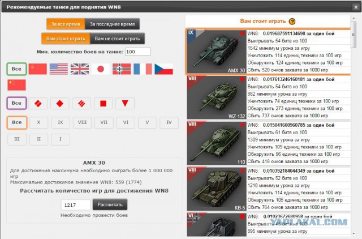The width and height of the screenshot is (362, 239).
Task: Toggle tier VIII filter
Action: point(82,122)
